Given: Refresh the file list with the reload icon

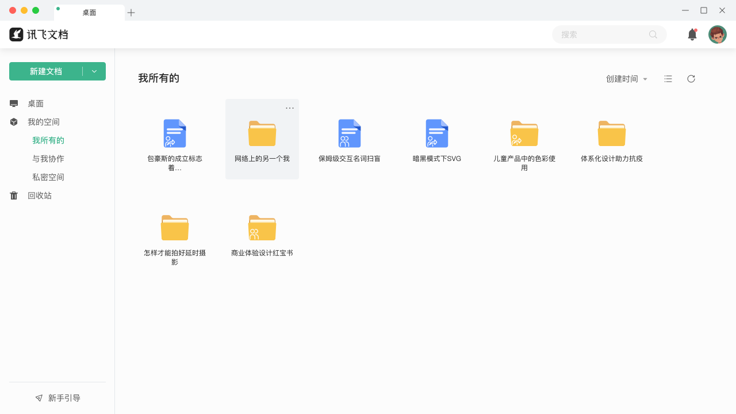Looking at the screenshot, I should 691,79.
